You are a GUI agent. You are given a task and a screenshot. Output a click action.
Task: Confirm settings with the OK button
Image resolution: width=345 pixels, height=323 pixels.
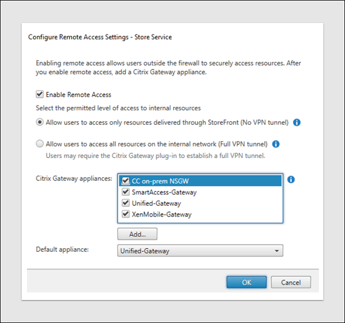[246, 282]
